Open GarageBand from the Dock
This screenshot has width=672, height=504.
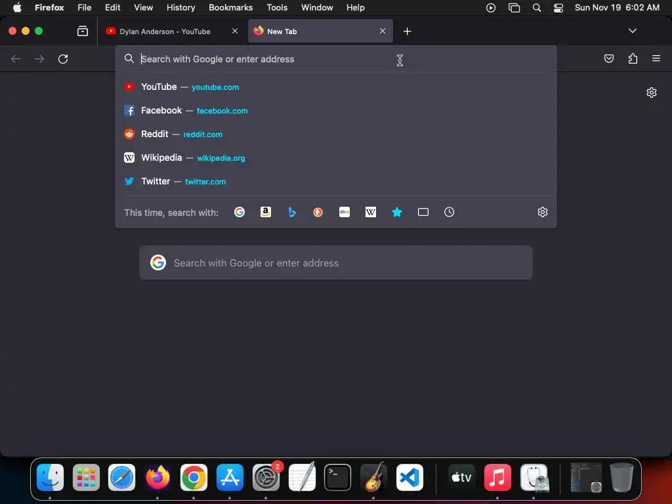(373, 478)
